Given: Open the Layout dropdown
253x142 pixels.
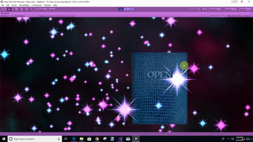Looking at the screenshot, I should (x=245, y=9).
